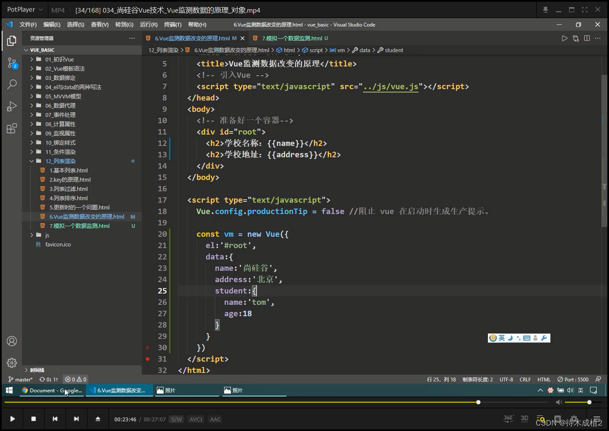This screenshot has width=609, height=431.
Task: Click the feedback icon in the status bar
Action: pyautogui.click(x=598, y=379)
